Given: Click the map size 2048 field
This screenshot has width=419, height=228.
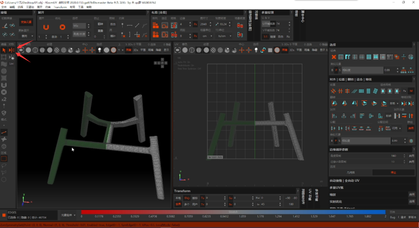Looking at the screenshot, I should pyautogui.click(x=206, y=24).
